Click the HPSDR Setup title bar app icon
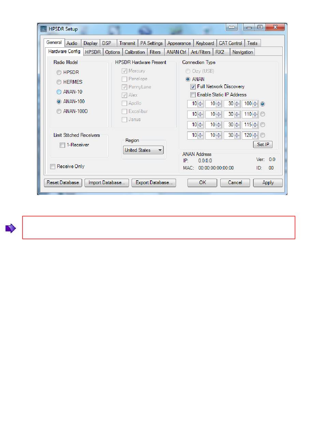 point(44,29)
